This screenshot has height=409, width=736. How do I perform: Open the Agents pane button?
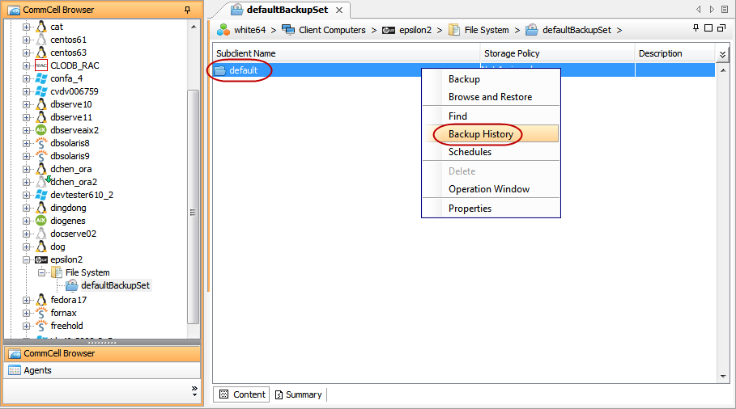pyautogui.click(x=37, y=370)
